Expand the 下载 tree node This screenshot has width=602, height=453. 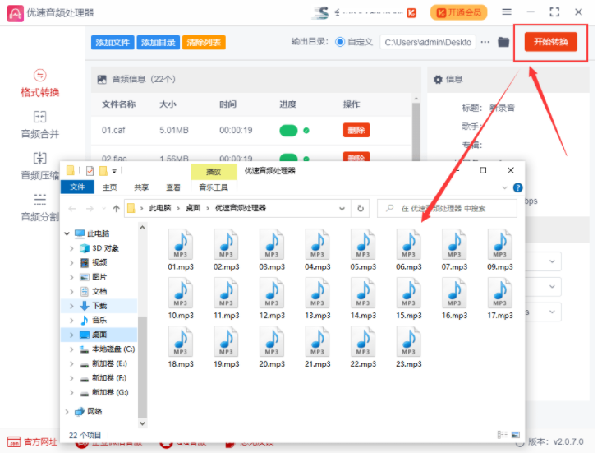pyautogui.click(x=71, y=306)
